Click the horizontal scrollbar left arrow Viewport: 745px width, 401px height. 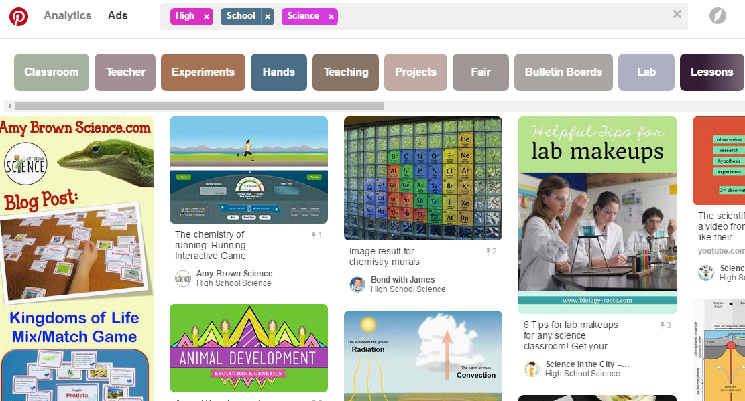tap(9, 106)
